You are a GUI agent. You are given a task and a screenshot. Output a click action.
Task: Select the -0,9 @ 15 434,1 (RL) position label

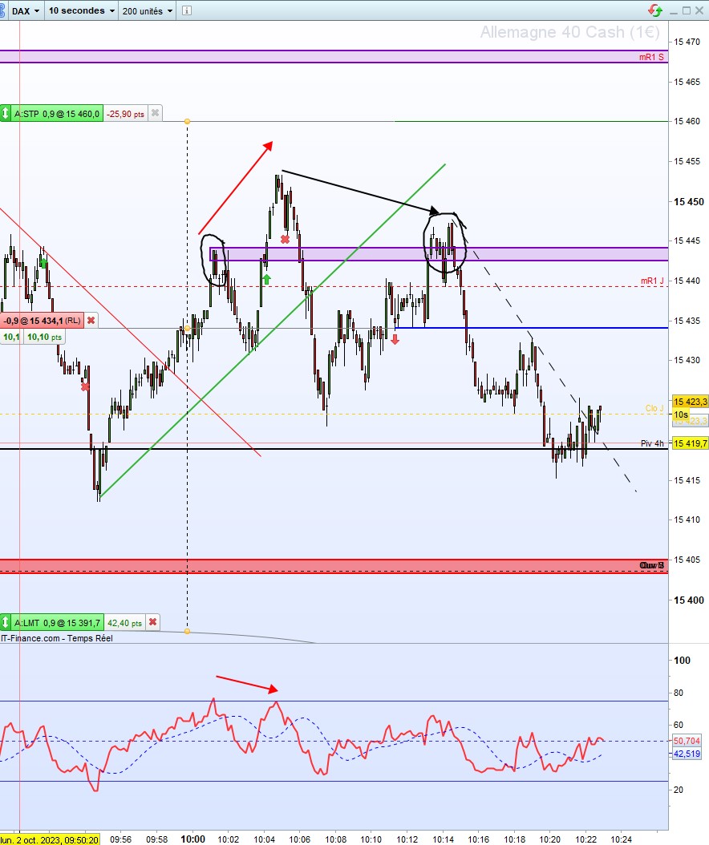[42, 321]
